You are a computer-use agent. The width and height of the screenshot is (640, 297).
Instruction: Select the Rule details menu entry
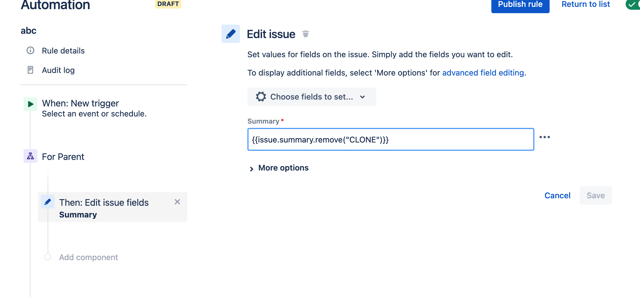pyautogui.click(x=63, y=50)
